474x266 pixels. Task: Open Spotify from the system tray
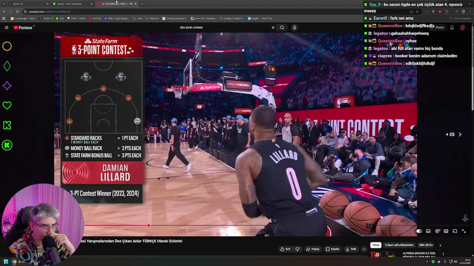click(433, 262)
